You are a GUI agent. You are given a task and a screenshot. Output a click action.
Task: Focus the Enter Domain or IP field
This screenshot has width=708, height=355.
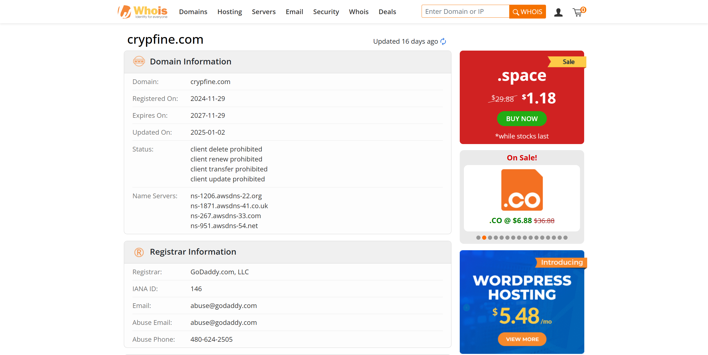465,11
